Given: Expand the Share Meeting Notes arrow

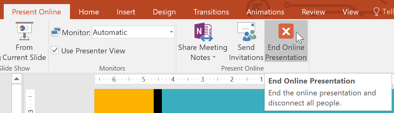Looking at the screenshot, I should point(214,57).
